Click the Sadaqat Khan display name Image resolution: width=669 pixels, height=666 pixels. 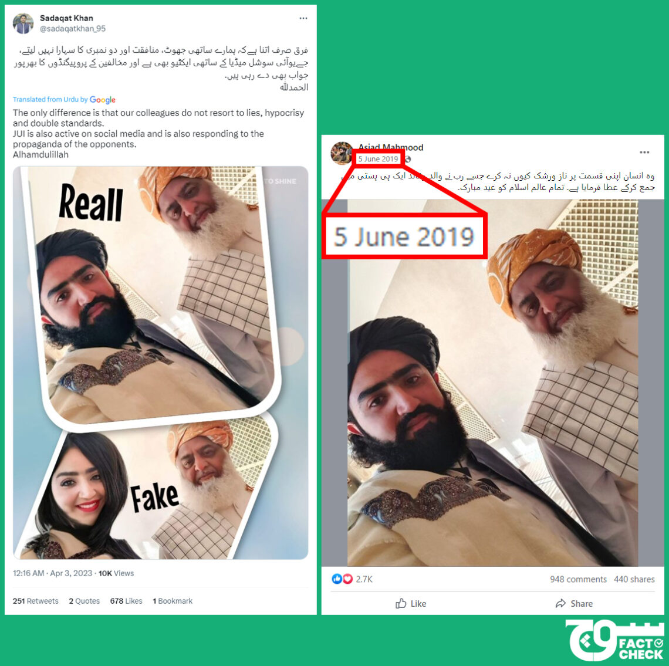66,18
